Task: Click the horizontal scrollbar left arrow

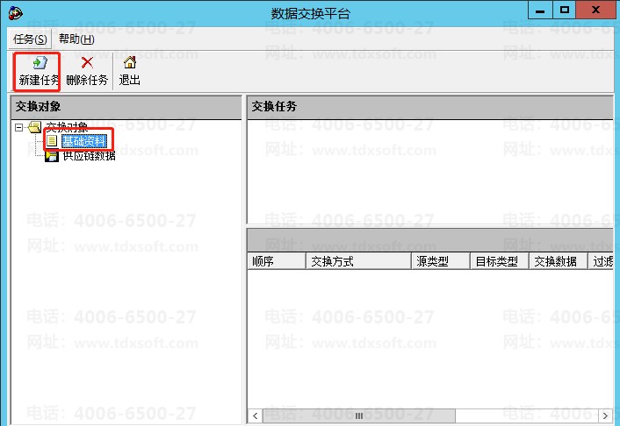Action: (x=255, y=415)
